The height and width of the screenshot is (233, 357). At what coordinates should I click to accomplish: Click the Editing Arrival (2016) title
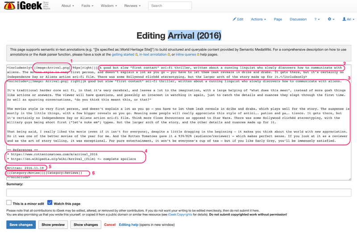pos(179,36)
